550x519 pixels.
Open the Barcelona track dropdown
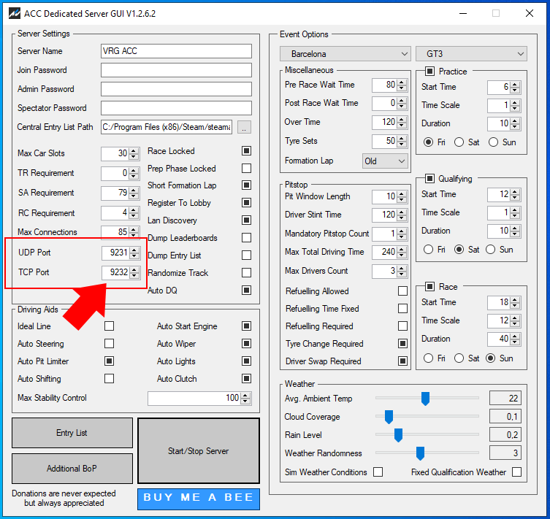tap(345, 54)
